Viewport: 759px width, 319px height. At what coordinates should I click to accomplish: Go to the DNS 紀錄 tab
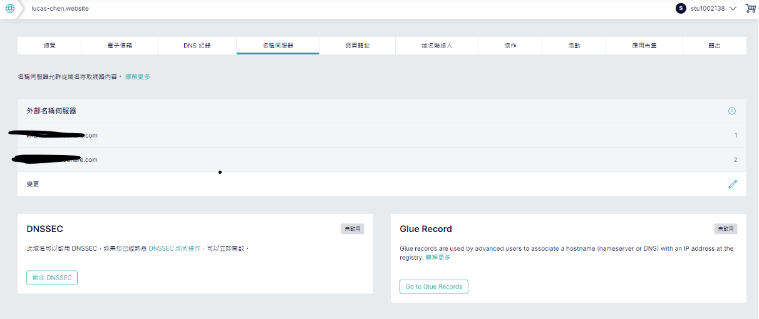coord(197,46)
